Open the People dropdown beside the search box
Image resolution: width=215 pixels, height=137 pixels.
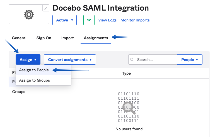point(190,60)
